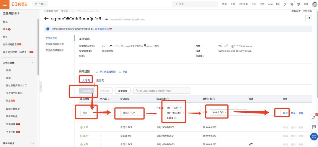Click cloud icon beside security group name
This screenshot has width=318, height=147.
107,19
